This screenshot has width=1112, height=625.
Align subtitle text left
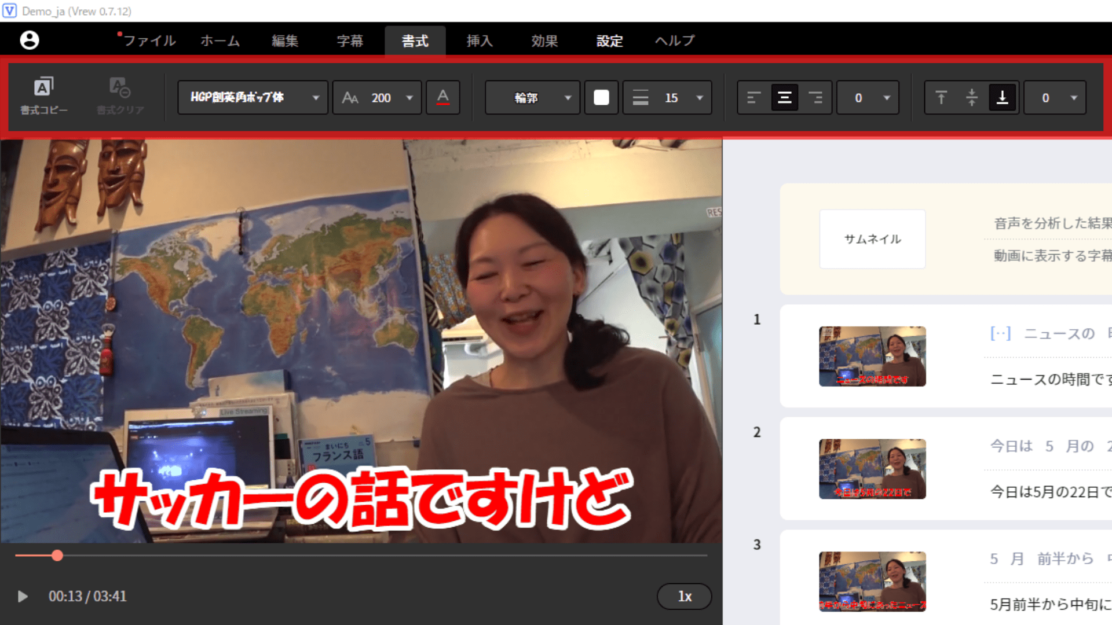[753, 98]
